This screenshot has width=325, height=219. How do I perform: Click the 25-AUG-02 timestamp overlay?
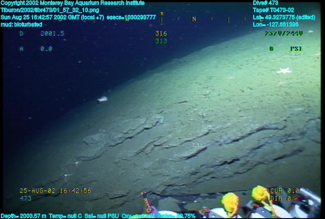(55, 191)
